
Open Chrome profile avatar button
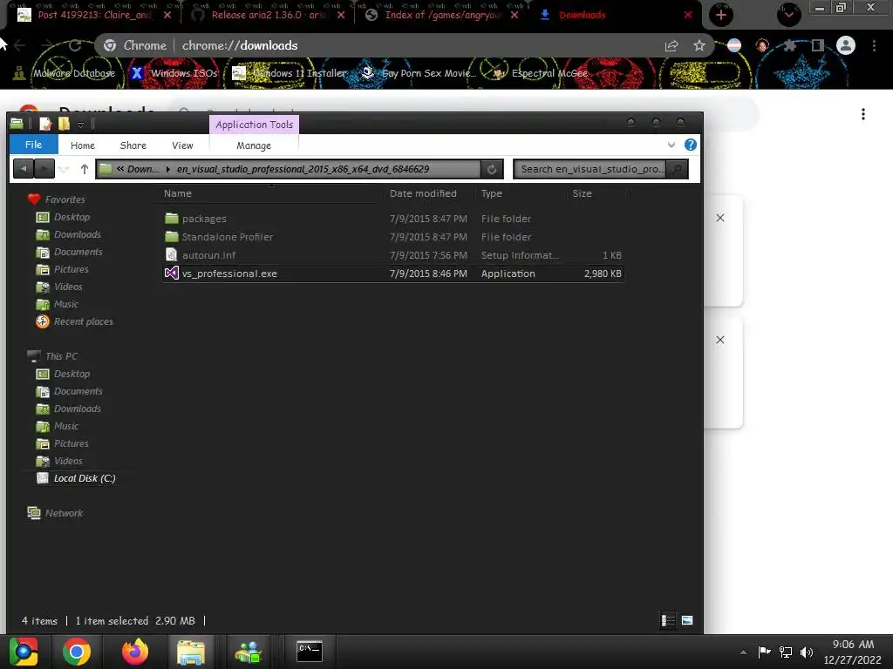coord(846,45)
